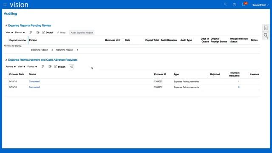
Task: Select the row header of Succeeded row
Action: 6,87
